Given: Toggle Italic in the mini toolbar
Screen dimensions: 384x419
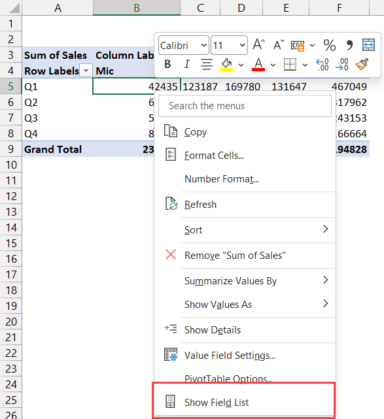Looking at the screenshot, I should 187,64.
